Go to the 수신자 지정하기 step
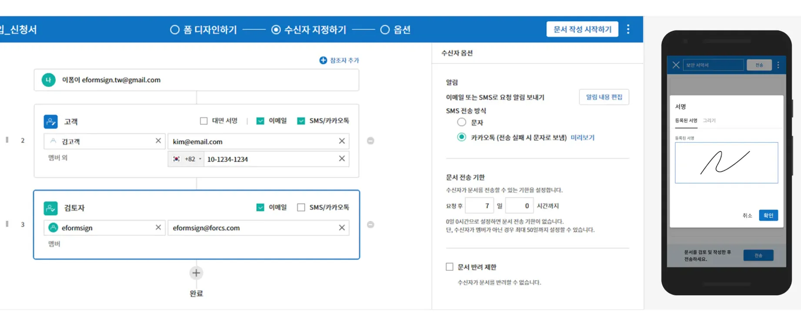This screenshot has height=330, width=801. tap(309, 30)
